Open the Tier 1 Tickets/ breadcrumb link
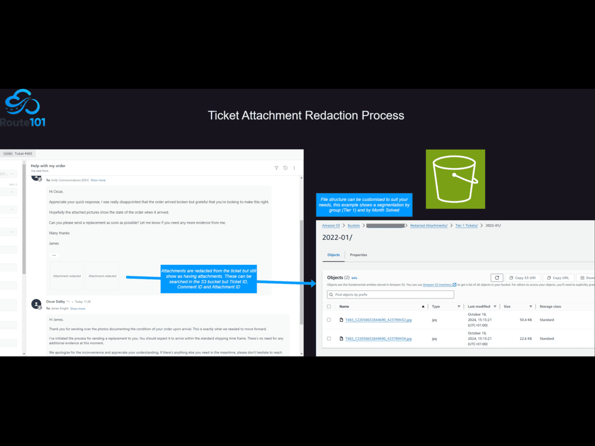595x446 pixels. click(467, 225)
